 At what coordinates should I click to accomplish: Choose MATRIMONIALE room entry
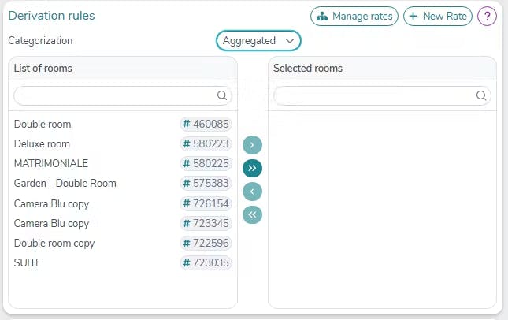(51, 163)
